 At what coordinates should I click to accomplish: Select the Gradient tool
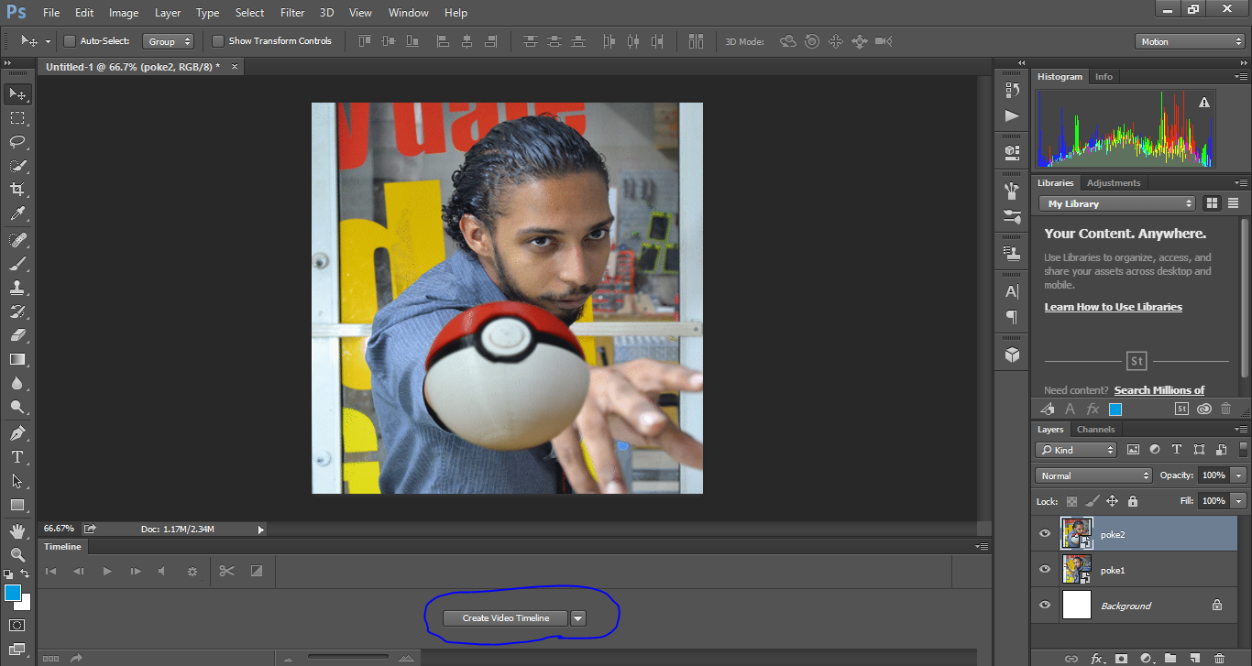17,359
